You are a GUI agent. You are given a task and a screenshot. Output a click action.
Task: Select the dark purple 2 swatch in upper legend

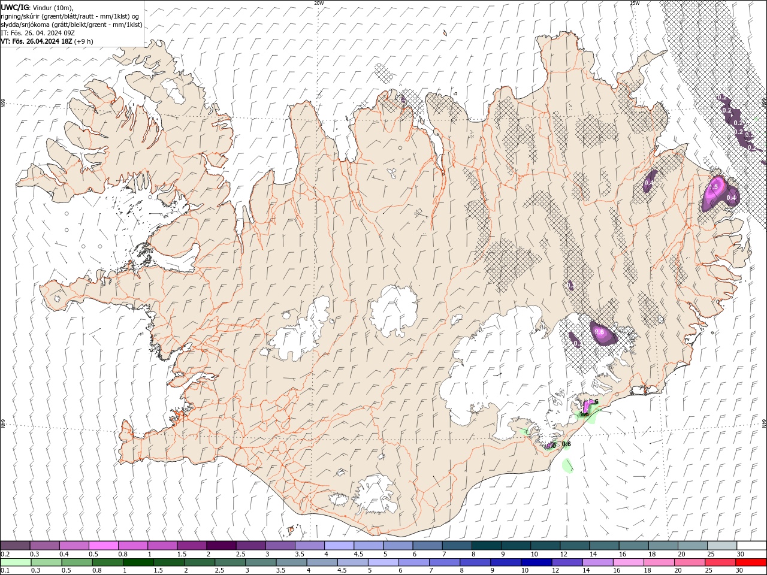tap(221, 546)
